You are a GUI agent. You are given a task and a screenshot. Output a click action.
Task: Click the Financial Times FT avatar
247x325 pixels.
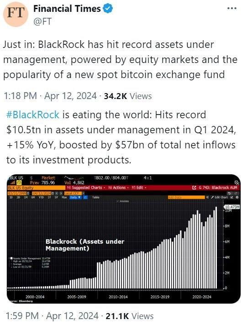[x=16, y=14]
